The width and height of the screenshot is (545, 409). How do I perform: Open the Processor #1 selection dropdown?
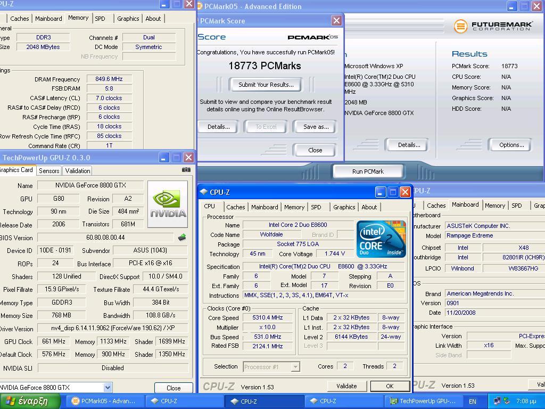pos(295,366)
